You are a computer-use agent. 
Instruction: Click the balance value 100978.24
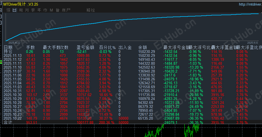pyautogui.click(x=147, y=99)
